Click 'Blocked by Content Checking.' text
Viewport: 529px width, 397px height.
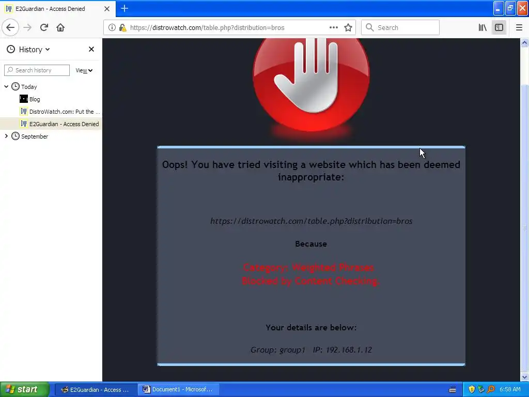point(310,281)
